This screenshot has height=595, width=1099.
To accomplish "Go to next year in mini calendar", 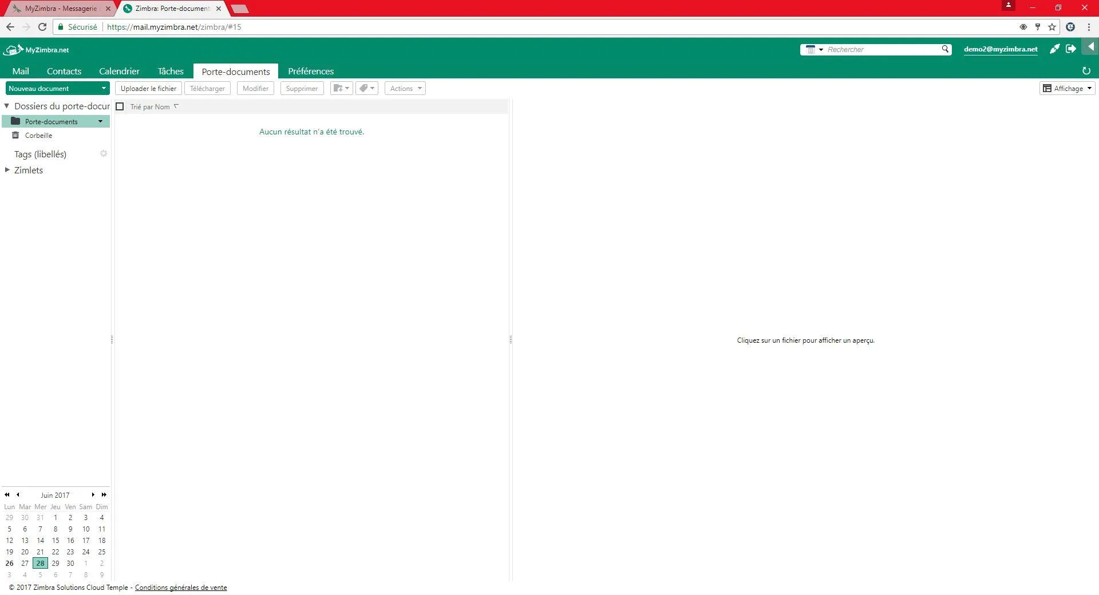I will [104, 495].
